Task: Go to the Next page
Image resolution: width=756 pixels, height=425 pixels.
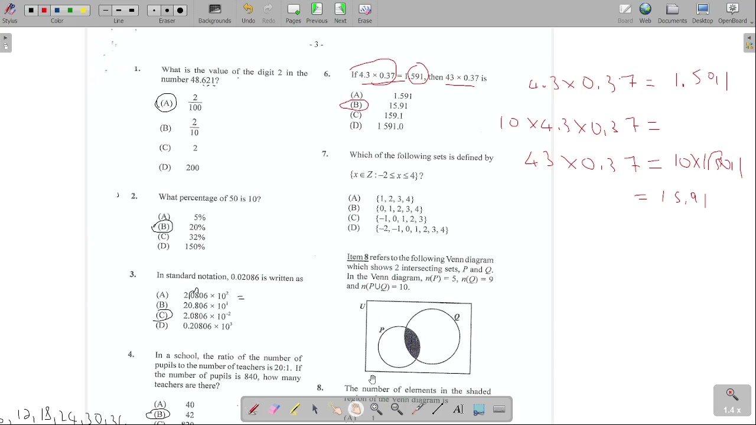Action: [340, 13]
